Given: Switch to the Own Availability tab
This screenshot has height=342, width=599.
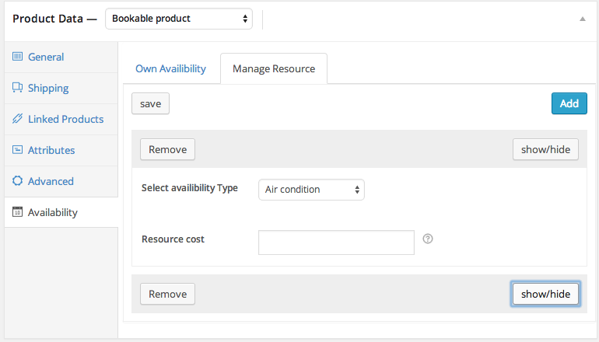Looking at the screenshot, I should pos(170,68).
